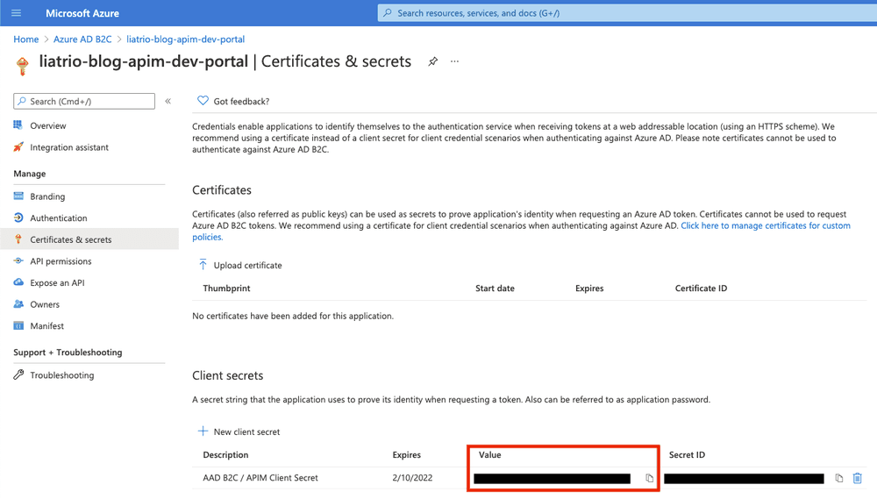Screen dimensions: 877x499
Task: Click the Start date column header
Action: point(495,289)
